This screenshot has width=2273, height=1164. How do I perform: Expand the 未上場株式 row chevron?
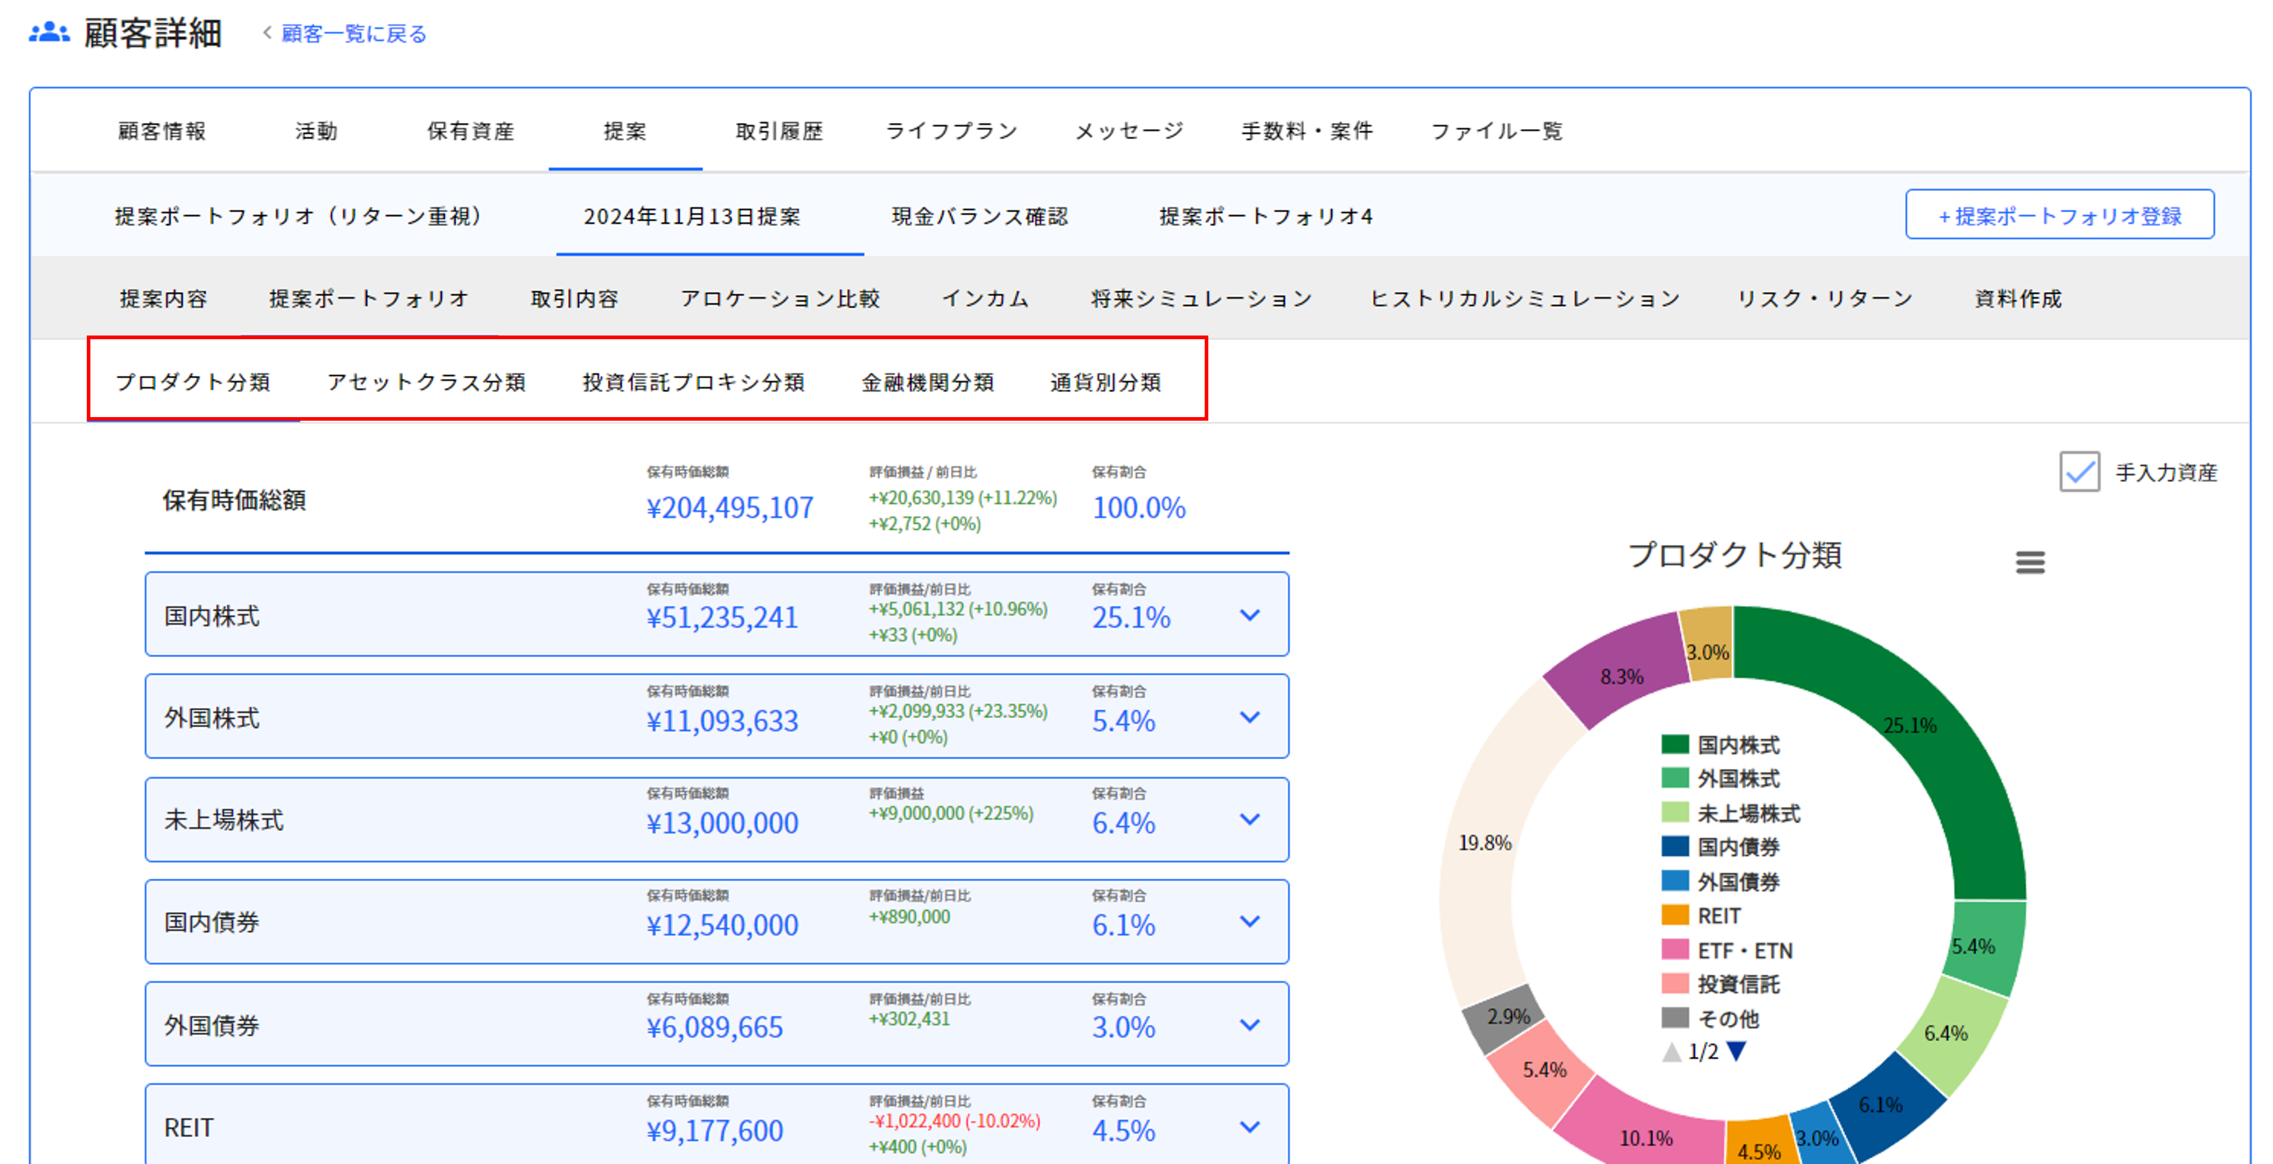coord(1250,819)
